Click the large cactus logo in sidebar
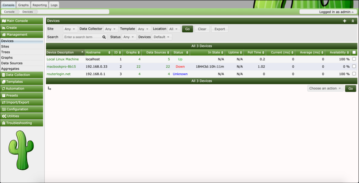 pos(21,150)
